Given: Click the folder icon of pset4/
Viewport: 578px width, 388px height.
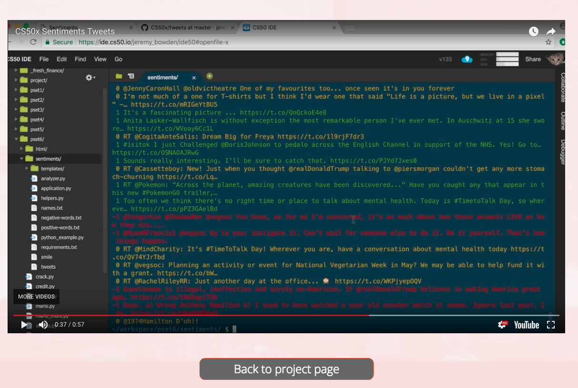Looking at the screenshot, I should [24, 119].
